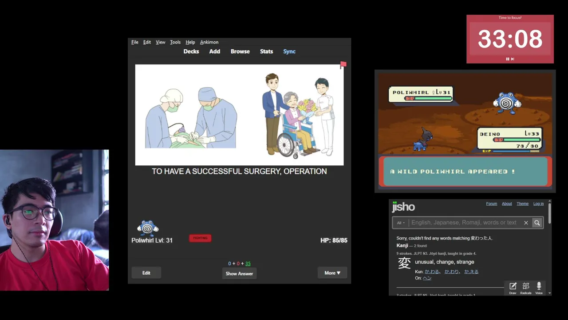The height and width of the screenshot is (320, 568).
Task: Open the Help menu
Action: [190, 42]
